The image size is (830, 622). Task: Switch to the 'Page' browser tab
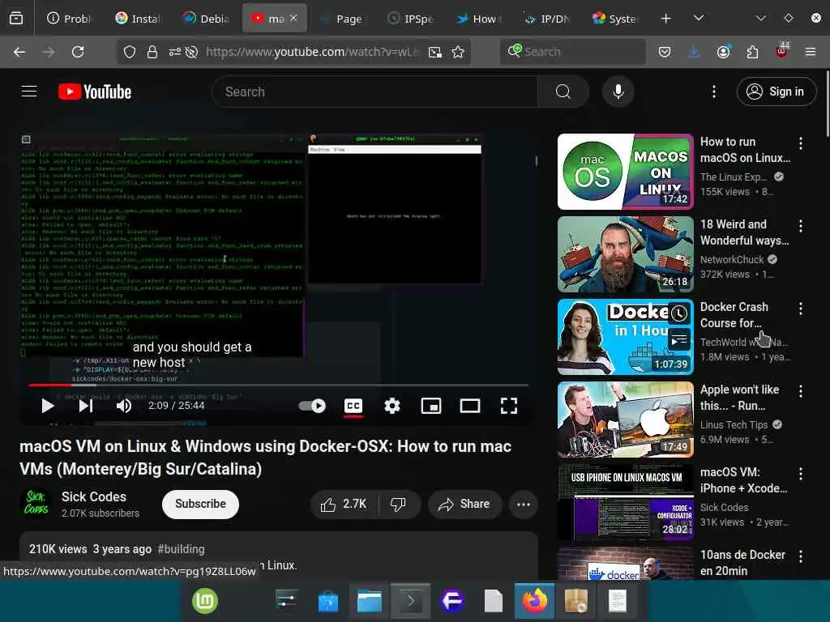[343, 19]
